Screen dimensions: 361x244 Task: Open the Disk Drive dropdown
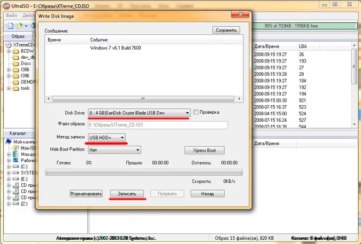(139, 113)
